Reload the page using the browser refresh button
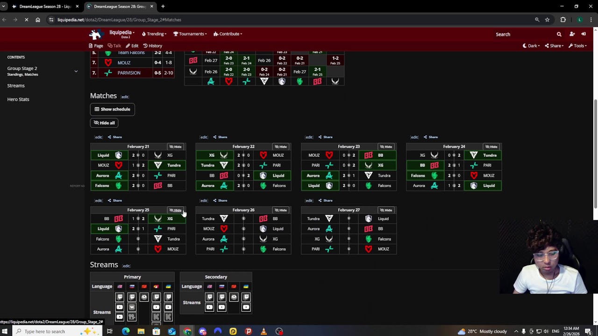The width and height of the screenshot is (598, 336). coord(27,20)
